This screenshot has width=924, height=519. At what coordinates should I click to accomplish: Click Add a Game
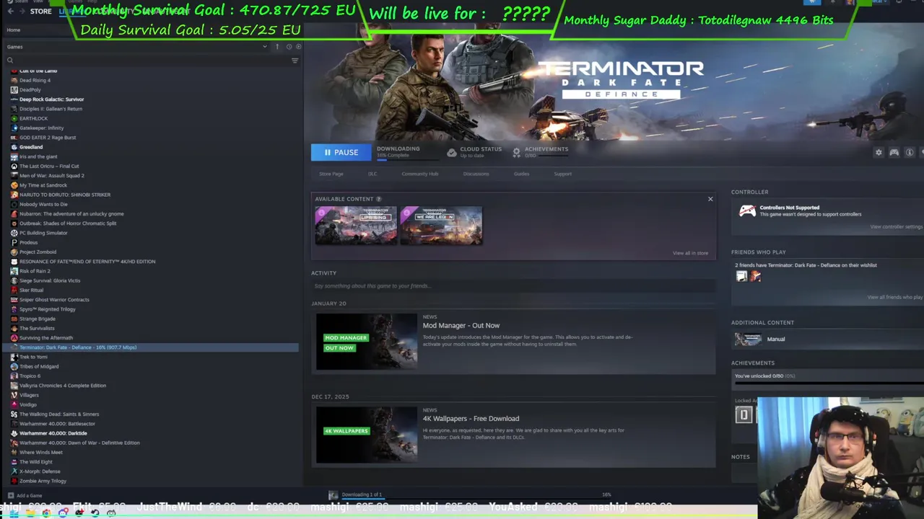25,496
